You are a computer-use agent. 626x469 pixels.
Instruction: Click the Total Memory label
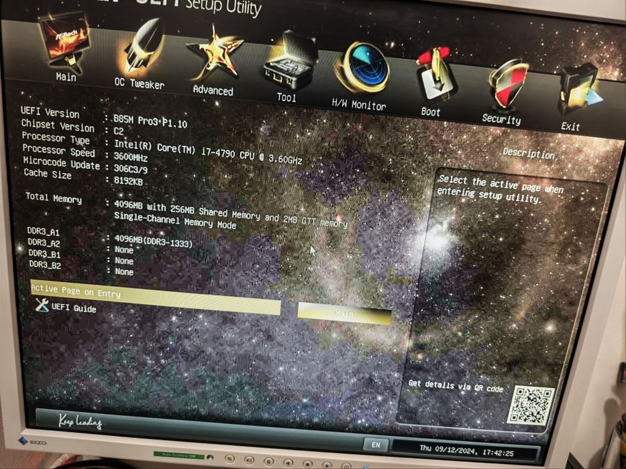(54, 198)
